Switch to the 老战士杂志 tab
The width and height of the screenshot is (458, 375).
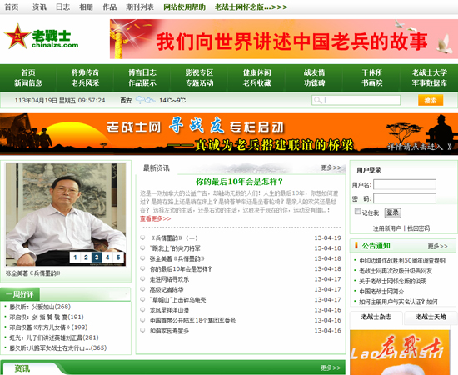click(x=376, y=317)
